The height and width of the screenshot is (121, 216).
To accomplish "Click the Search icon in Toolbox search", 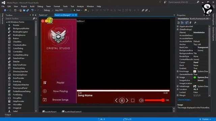I will 34,18.
